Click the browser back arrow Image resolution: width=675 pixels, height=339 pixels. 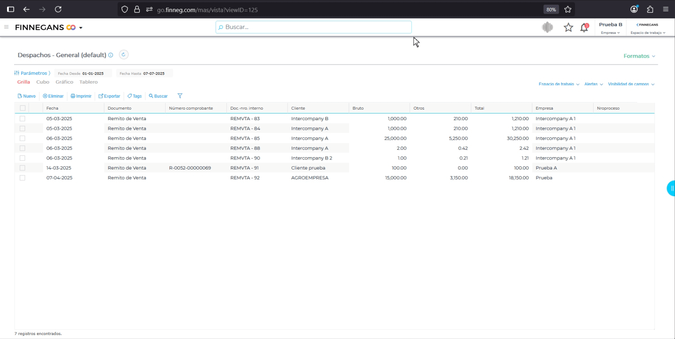point(26,9)
